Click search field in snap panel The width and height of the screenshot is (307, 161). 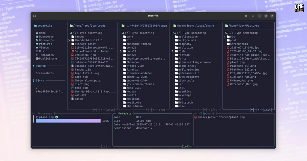[x=138, y=33]
